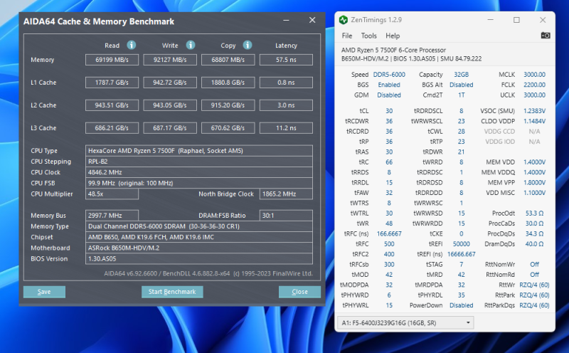Open the File menu in ZenTimings
Screen dimensions: 569x353
(347, 36)
